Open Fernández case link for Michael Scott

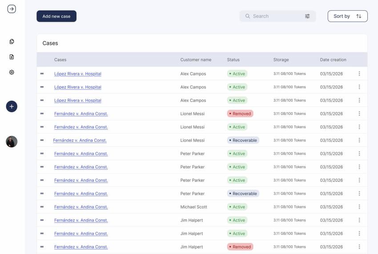tap(81, 207)
